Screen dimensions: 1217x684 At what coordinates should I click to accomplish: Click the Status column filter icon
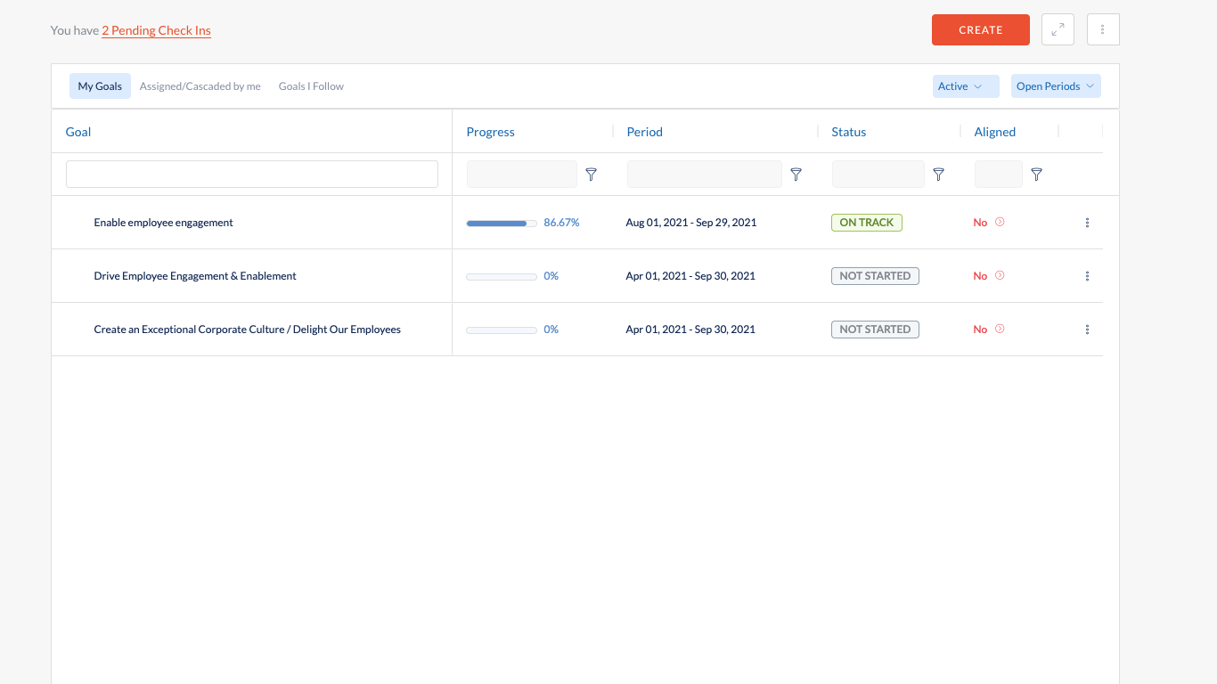pyautogui.click(x=938, y=175)
